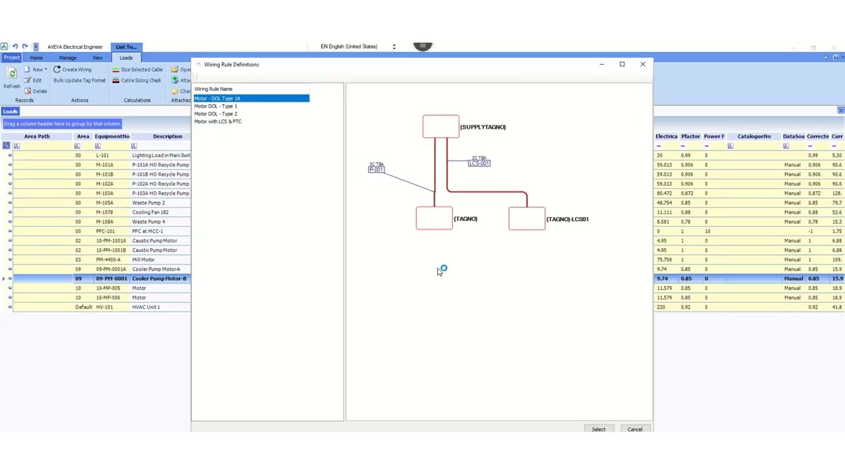This screenshot has height=475, width=845.
Task: Click the Pfactor column equals filter icon
Action: coord(683,146)
